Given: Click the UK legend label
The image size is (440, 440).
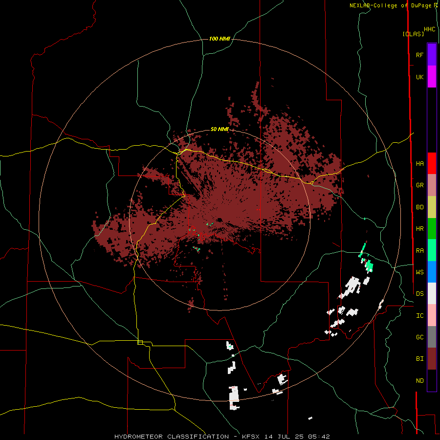Looking at the screenshot, I should [419, 77].
